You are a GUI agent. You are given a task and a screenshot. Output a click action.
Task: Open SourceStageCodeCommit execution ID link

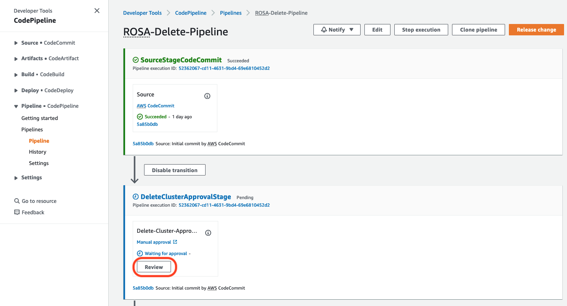point(224,68)
